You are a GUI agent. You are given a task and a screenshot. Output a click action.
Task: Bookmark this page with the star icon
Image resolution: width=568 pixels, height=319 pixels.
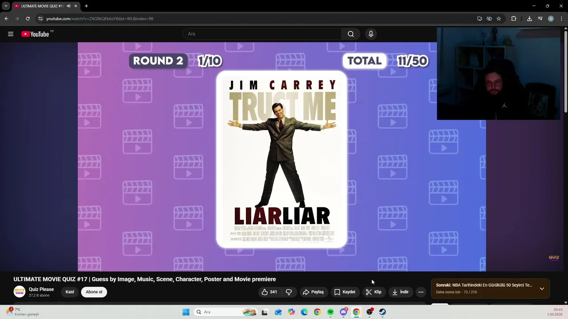pos(499,19)
